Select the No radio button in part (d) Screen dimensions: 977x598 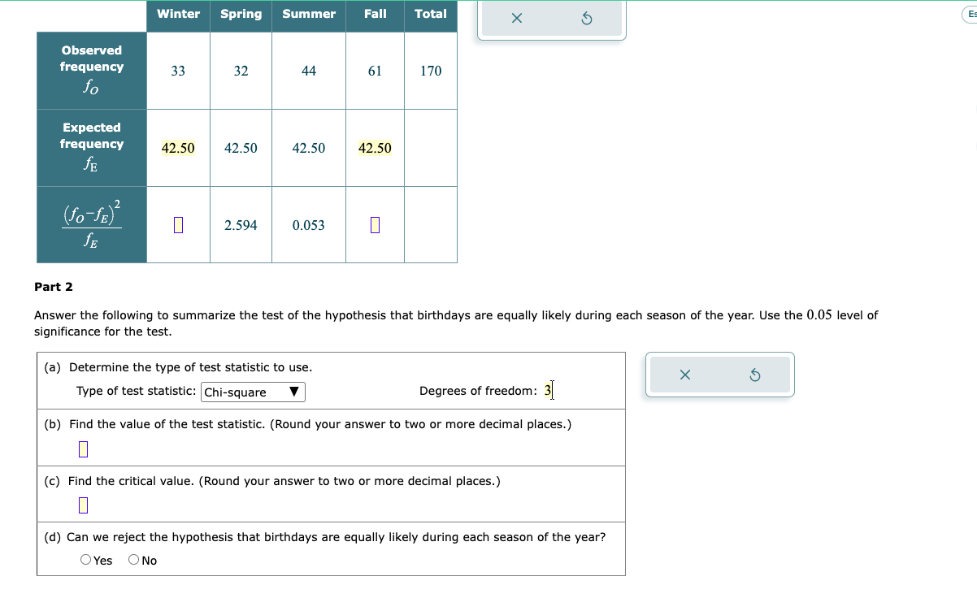(131, 559)
